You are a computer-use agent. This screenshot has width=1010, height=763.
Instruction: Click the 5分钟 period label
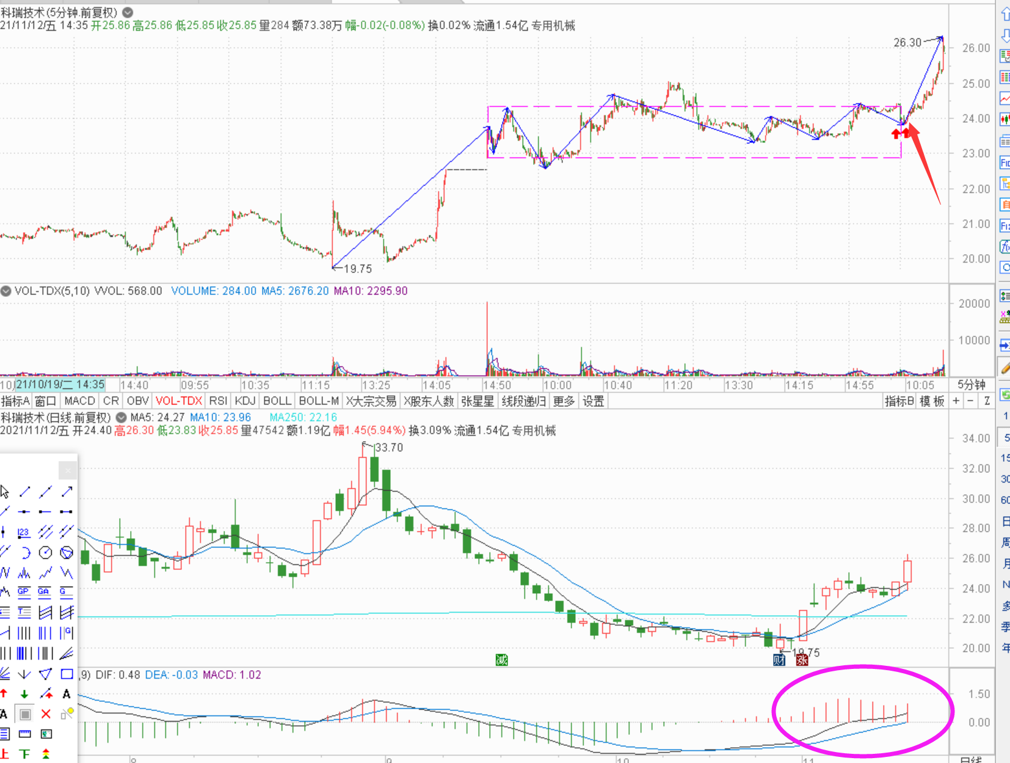click(x=971, y=385)
